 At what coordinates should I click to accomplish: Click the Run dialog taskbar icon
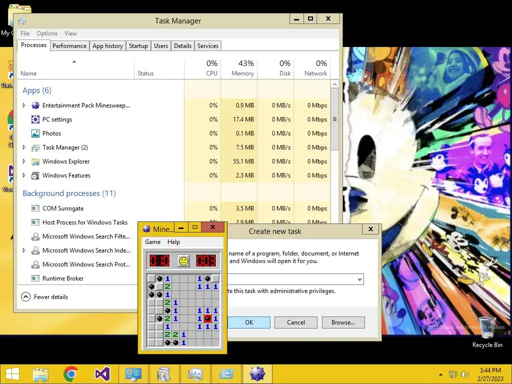[226, 373]
